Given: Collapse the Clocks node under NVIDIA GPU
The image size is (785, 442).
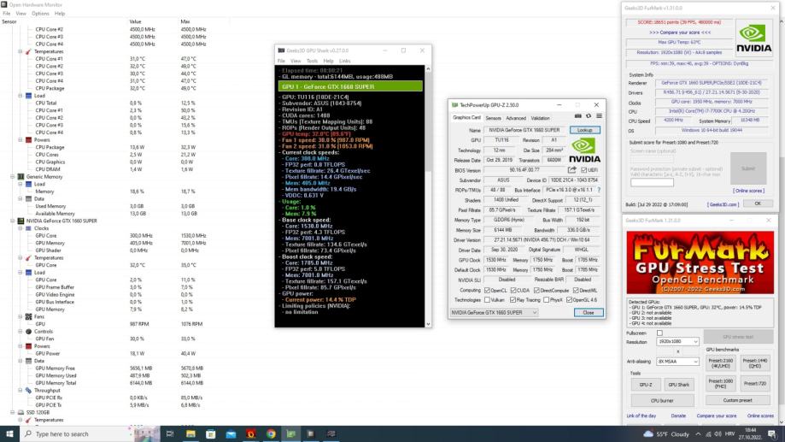Looking at the screenshot, I should [x=21, y=228].
